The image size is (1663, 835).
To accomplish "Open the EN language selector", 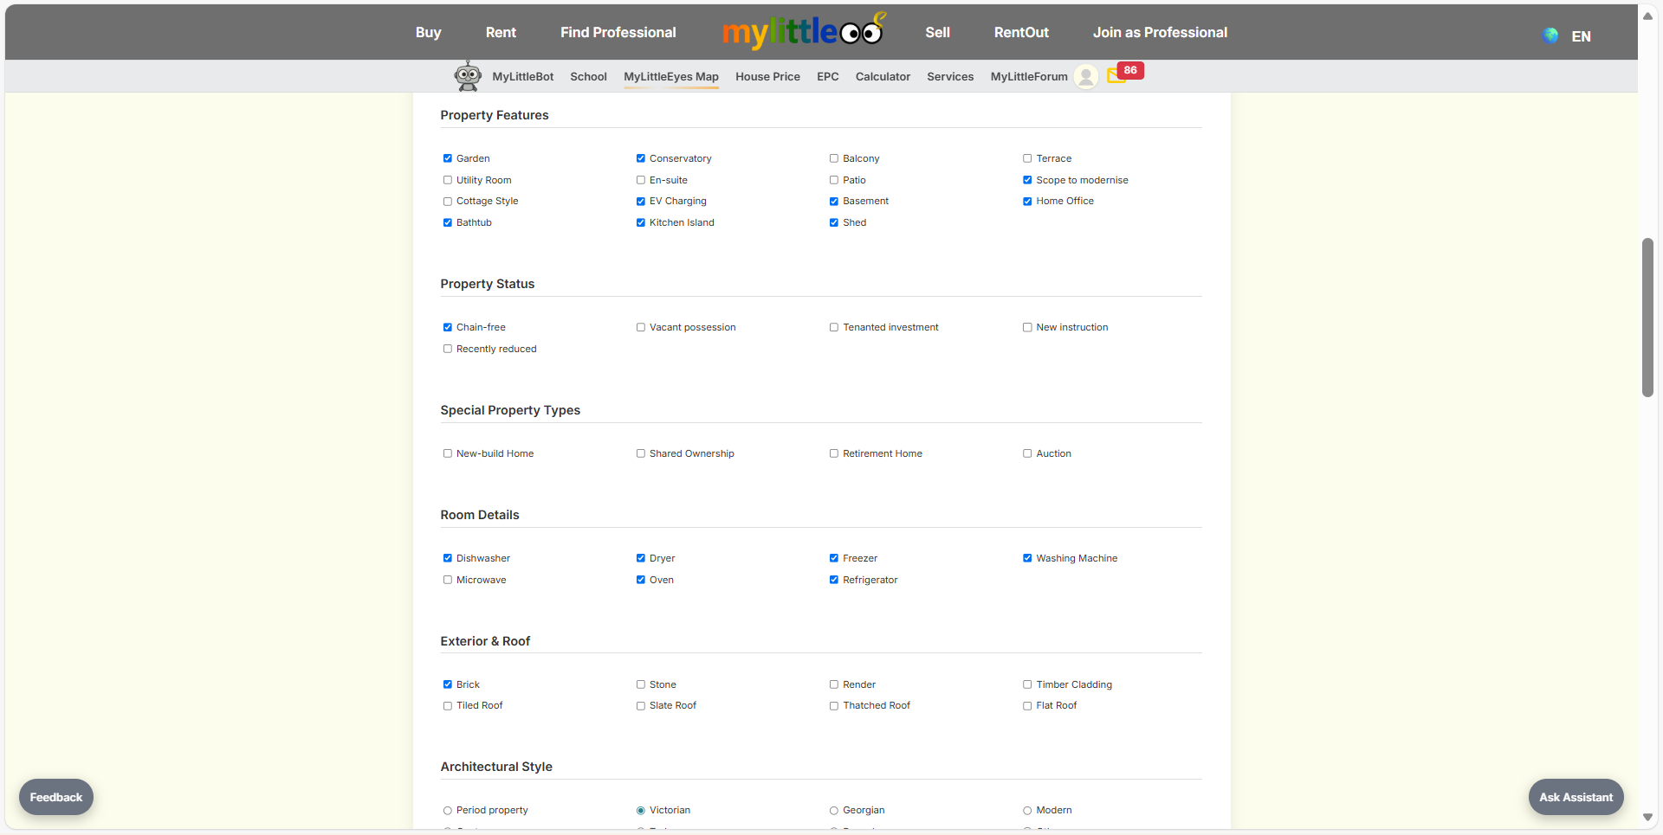I will 1582,36.
